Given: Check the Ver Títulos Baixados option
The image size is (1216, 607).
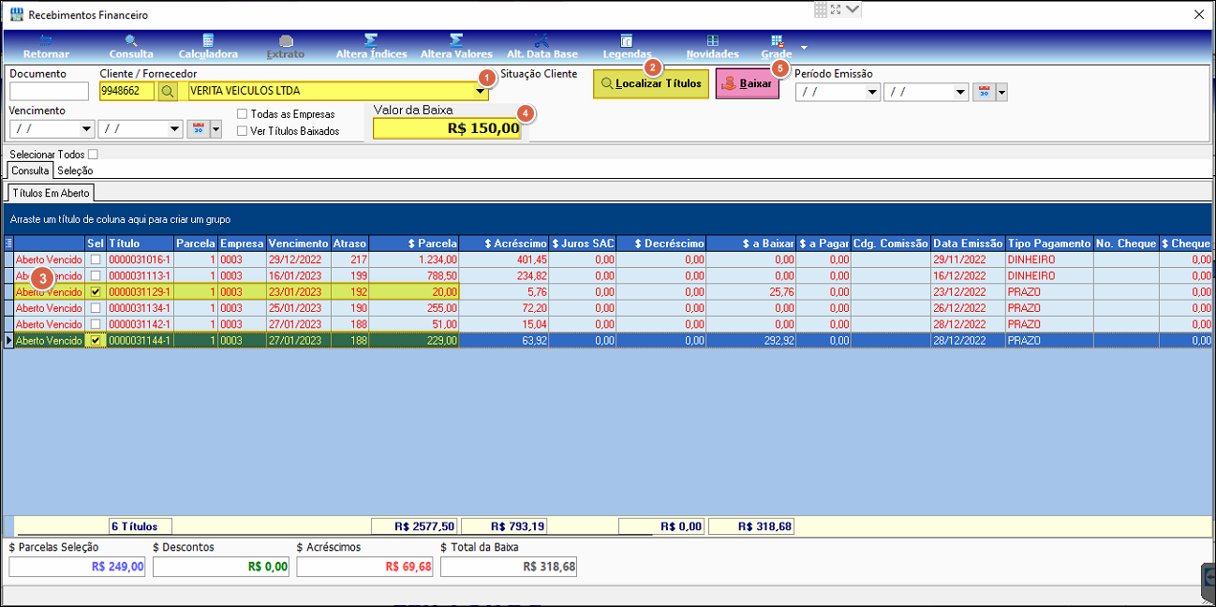Looking at the screenshot, I should point(243,131).
